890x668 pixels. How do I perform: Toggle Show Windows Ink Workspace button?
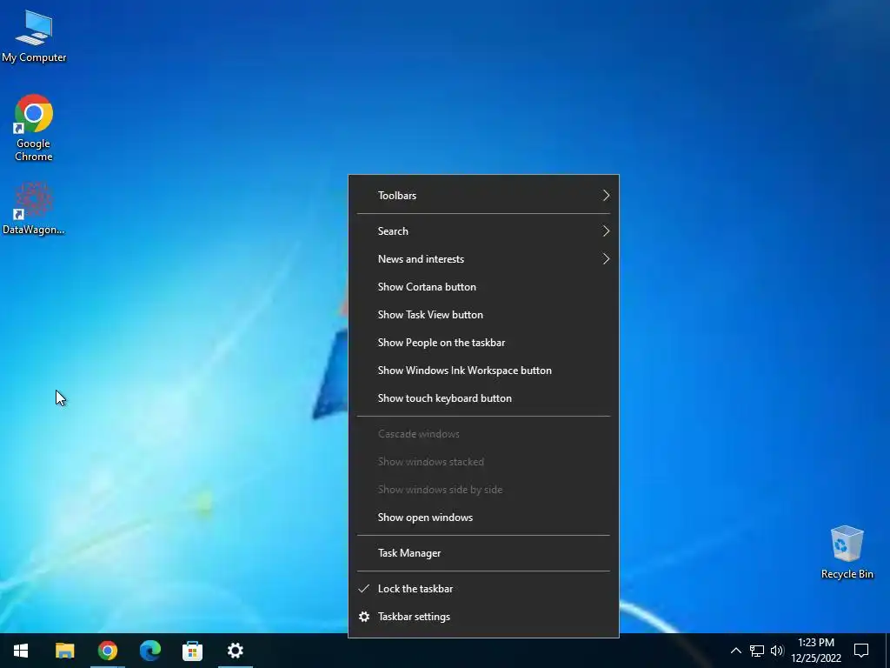point(483,371)
